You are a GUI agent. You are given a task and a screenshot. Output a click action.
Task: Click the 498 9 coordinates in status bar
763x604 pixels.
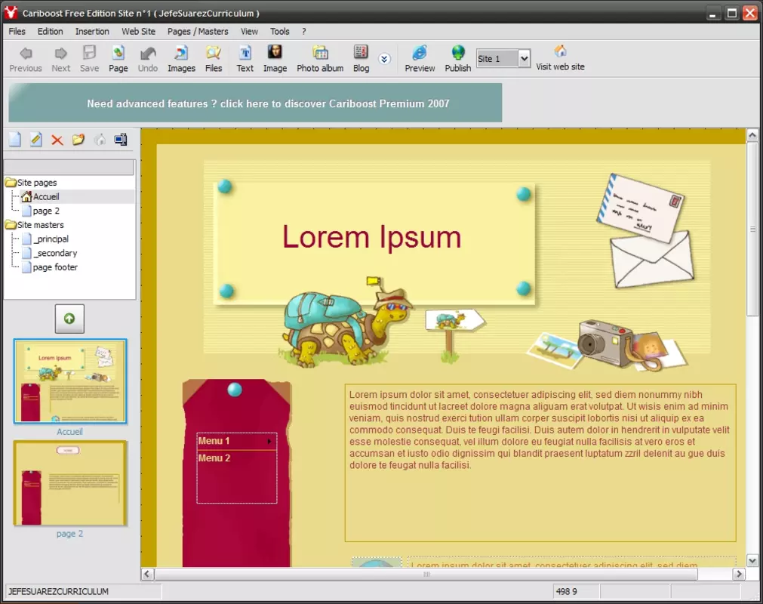coord(567,591)
